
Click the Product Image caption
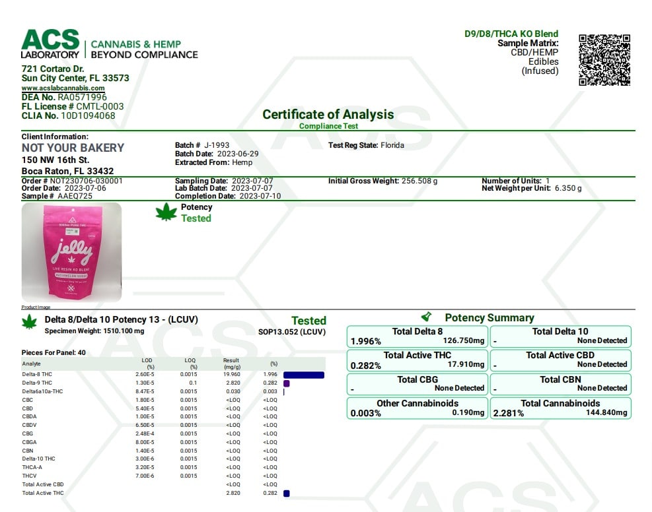36,307
